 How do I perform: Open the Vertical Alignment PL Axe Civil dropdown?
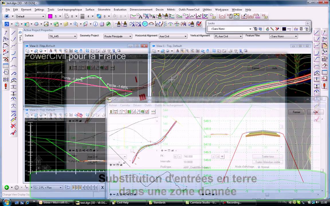coord(228,36)
